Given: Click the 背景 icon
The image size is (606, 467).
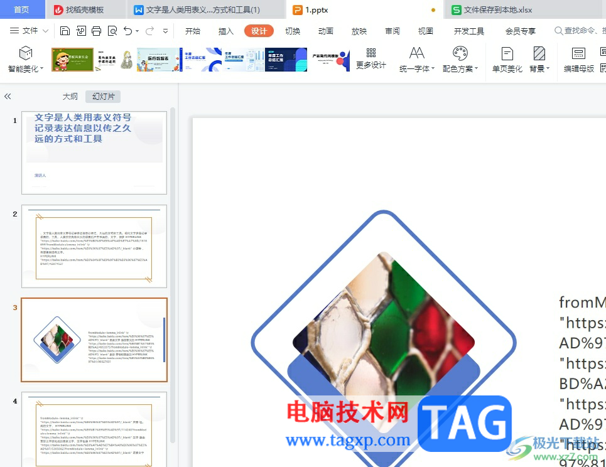Looking at the screenshot, I should (x=539, y=53).
